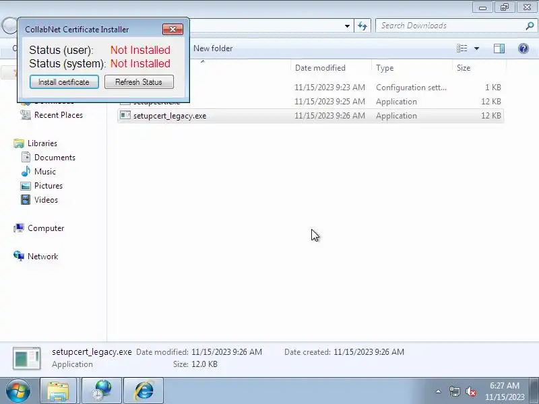Click the Libraries folder icon
This screenshot has width=539, height=404.
pos(19,143)
